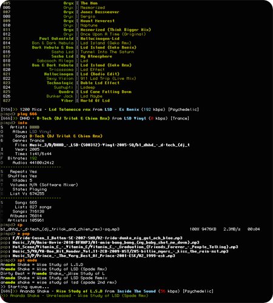This screenshot has width=273, height=303.
Task: Select the Frida file path ending 'och_blaa.mp3'
Action: click(x=97, y=239)
